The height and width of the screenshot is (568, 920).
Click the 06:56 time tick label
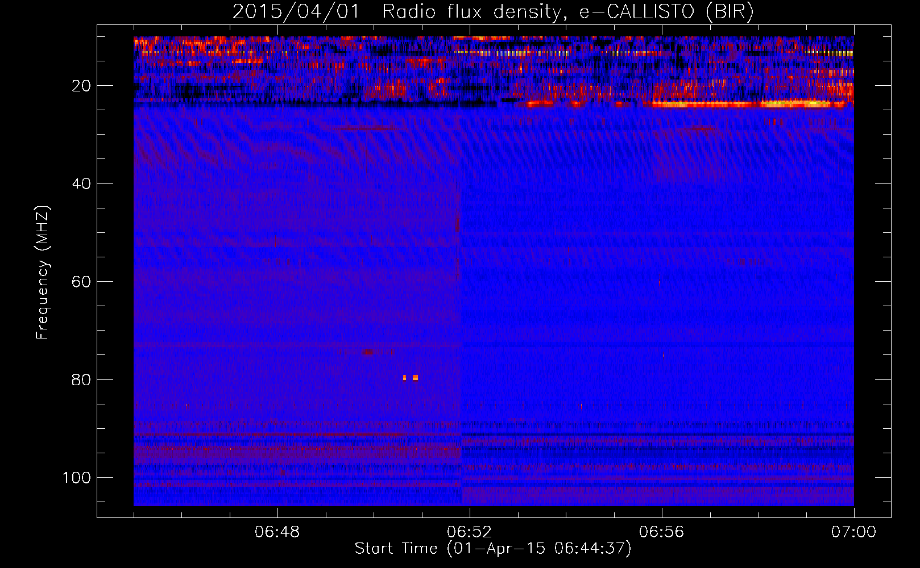(662, 532)
